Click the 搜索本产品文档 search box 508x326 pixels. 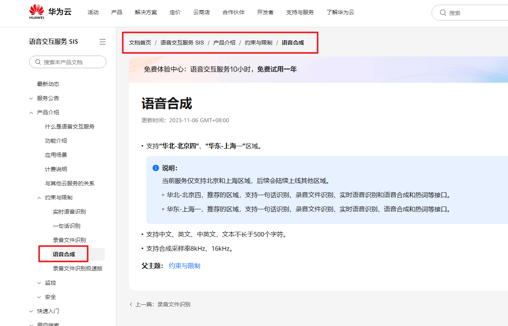(x=68, y=62)
